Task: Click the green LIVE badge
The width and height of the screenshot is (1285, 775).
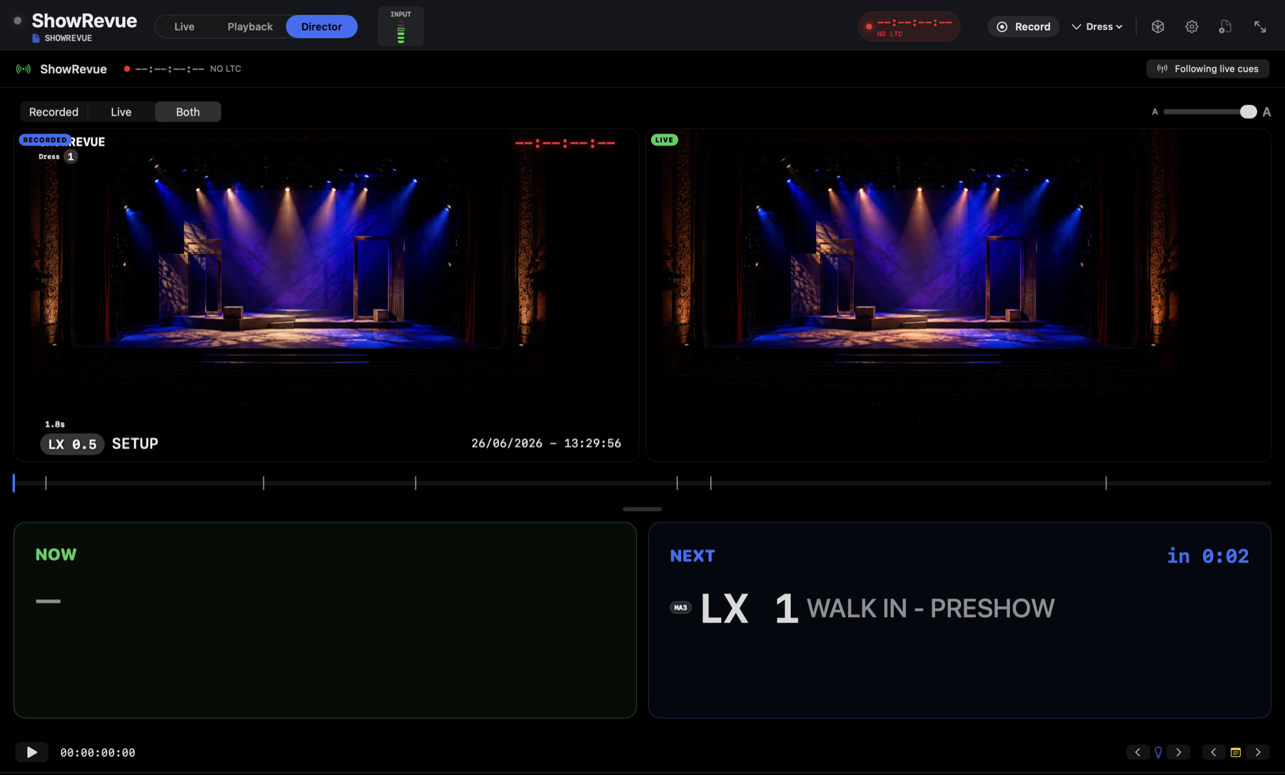Action: (x=664, y=140)
